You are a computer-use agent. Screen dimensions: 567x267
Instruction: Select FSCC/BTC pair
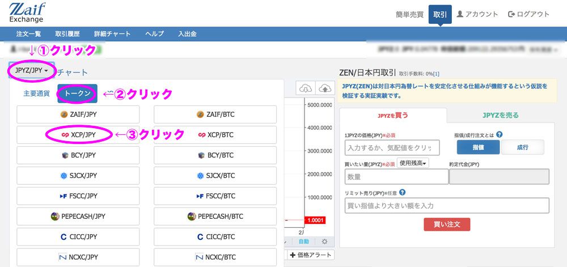(x=215, y=196)
